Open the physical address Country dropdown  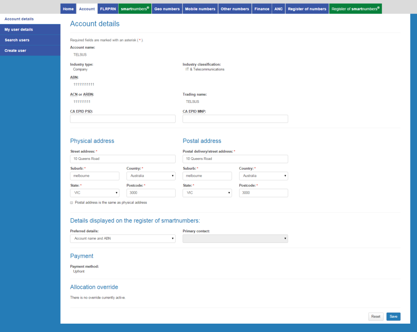coord(151,176)
